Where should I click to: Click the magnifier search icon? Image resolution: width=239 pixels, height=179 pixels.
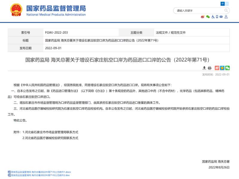coord(226,10)
